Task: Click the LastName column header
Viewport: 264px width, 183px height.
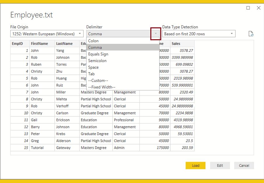Action: click(x=64, y=43)
